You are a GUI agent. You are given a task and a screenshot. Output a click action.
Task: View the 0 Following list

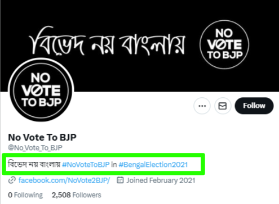[25, 195]
